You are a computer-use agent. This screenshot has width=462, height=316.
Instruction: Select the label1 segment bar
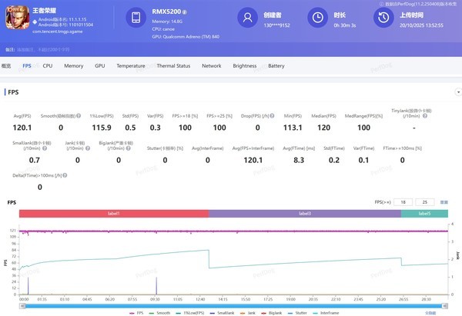click(x=113, y=213)
